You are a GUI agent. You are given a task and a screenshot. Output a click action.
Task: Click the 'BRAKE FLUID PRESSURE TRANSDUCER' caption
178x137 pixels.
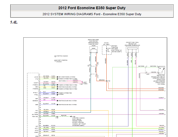pos(132,44)
